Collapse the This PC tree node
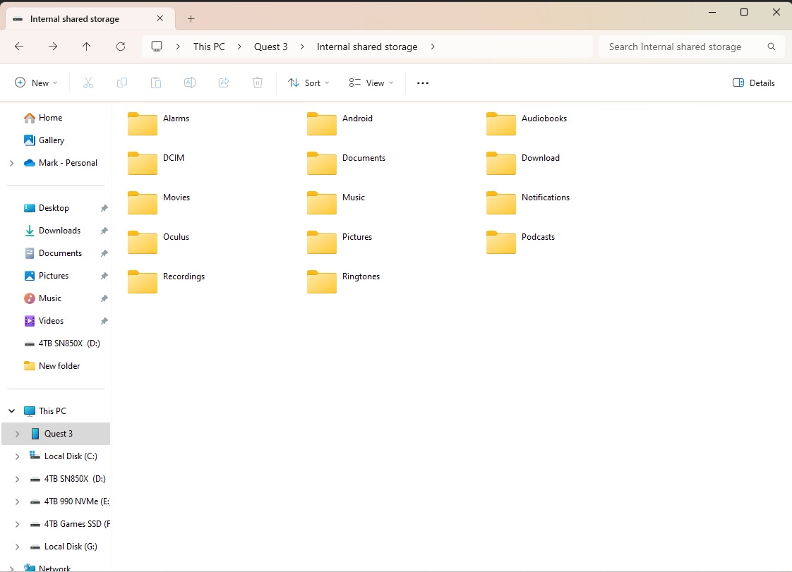792x572 pixels. click(x=11, y=411)
